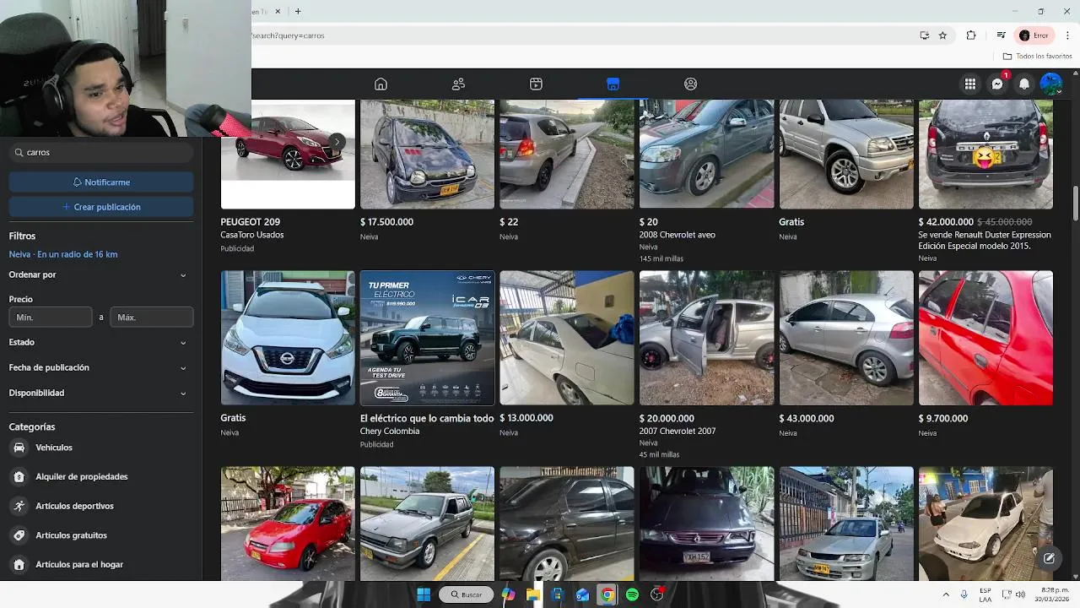
Task: Click Crear publicación button
Action: pyautogui.click(x=101, y=206)
